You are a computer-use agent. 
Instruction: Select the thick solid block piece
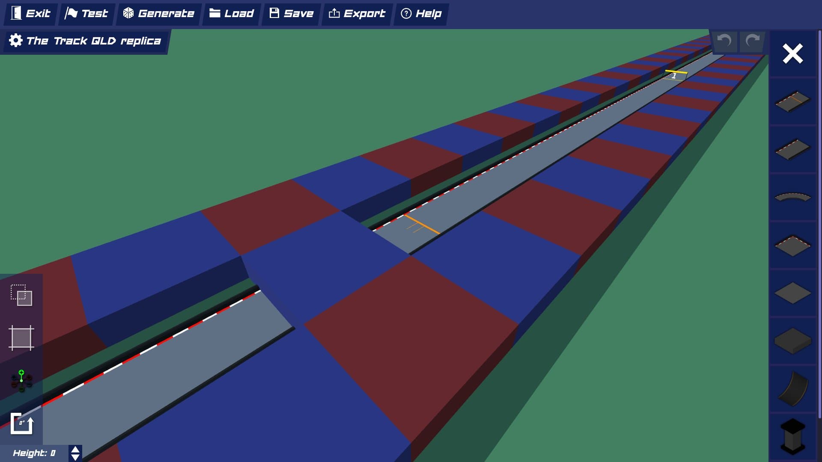point(792,341)
